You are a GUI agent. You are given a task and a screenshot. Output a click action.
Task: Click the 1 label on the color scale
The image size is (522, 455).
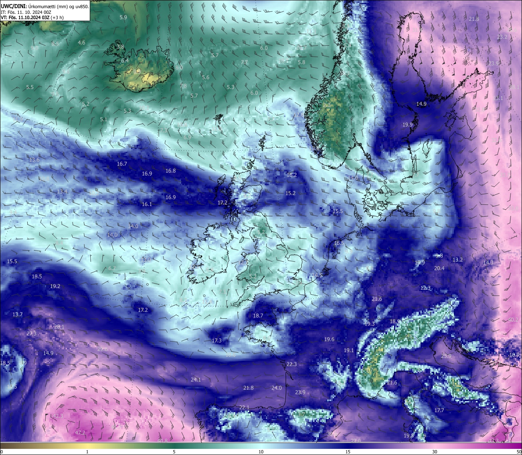87,452
